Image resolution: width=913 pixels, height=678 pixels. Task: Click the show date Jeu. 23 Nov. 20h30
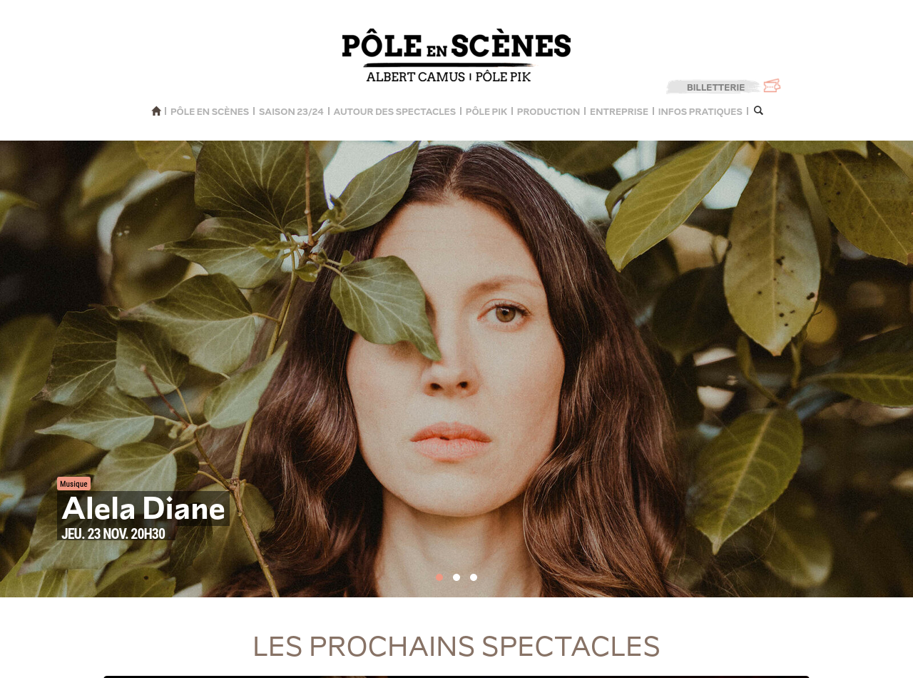click(x=113, y=534)
